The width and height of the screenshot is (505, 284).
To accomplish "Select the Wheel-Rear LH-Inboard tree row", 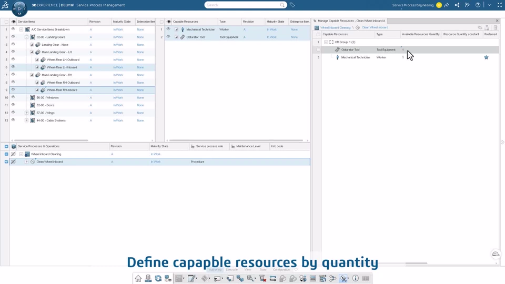I will 82,67.
